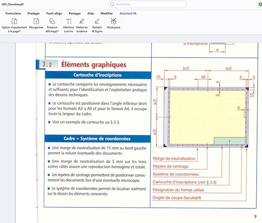Click 'Désignation du format utilisé' label
Image resolution: width=262 pixels, height=223 pixels.
pyautogui.click(x=178, y=190)
